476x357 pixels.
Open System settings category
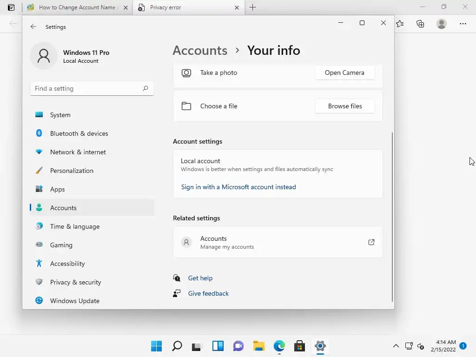point(92,115)
